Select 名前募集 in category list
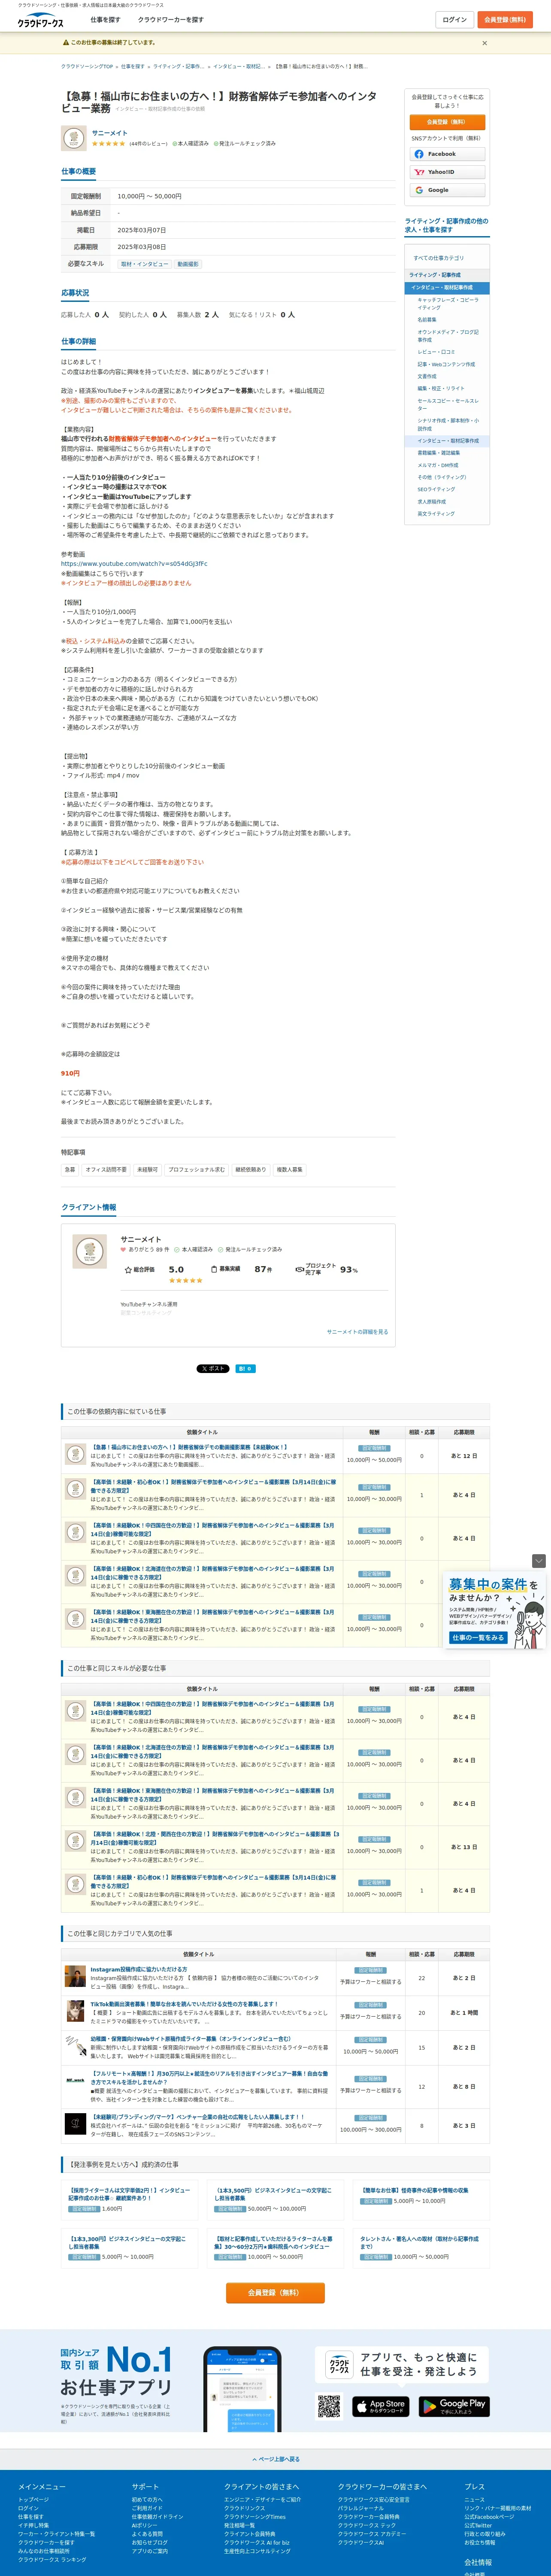 pyautogui.click(x=427, y=320)
